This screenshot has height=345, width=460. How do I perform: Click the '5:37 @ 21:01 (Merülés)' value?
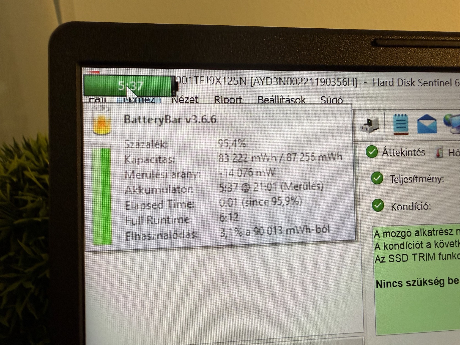[x=271, y=187]
